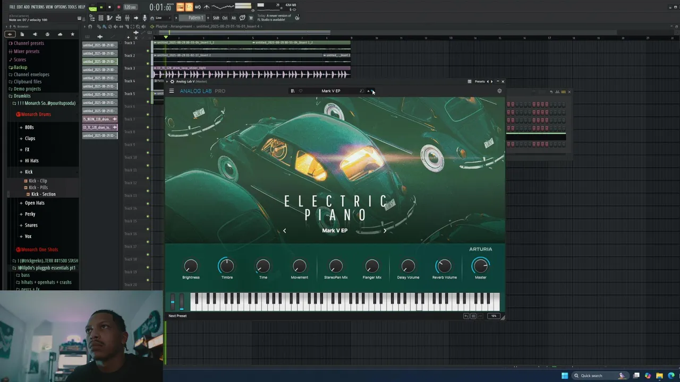Click the transport record button
The height and width of the screenshot is (382, 680).
tap(118, 7)
